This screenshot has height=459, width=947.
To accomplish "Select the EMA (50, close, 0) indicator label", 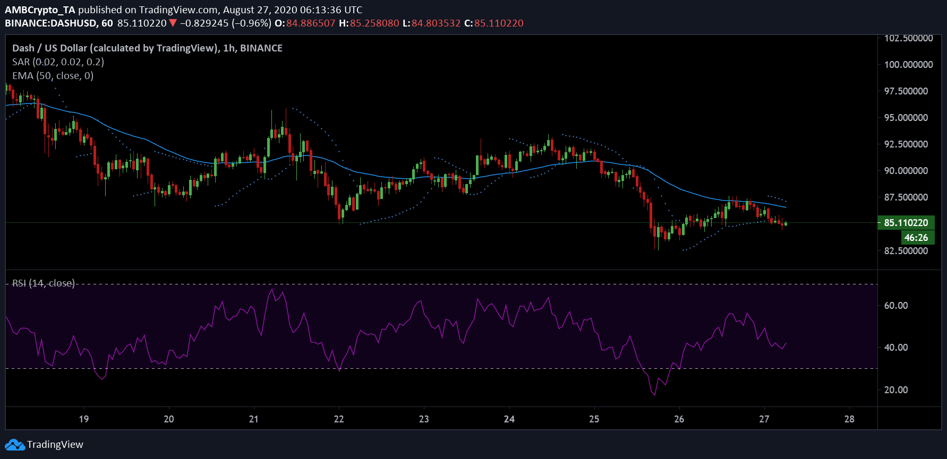I will pos(53,75).
